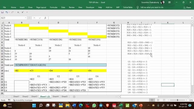Open the Add-ins ribbon tab

click(109, 7)
